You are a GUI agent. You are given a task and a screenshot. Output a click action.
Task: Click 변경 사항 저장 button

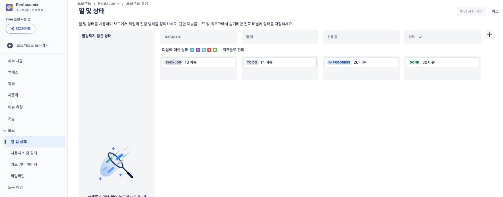471,11
